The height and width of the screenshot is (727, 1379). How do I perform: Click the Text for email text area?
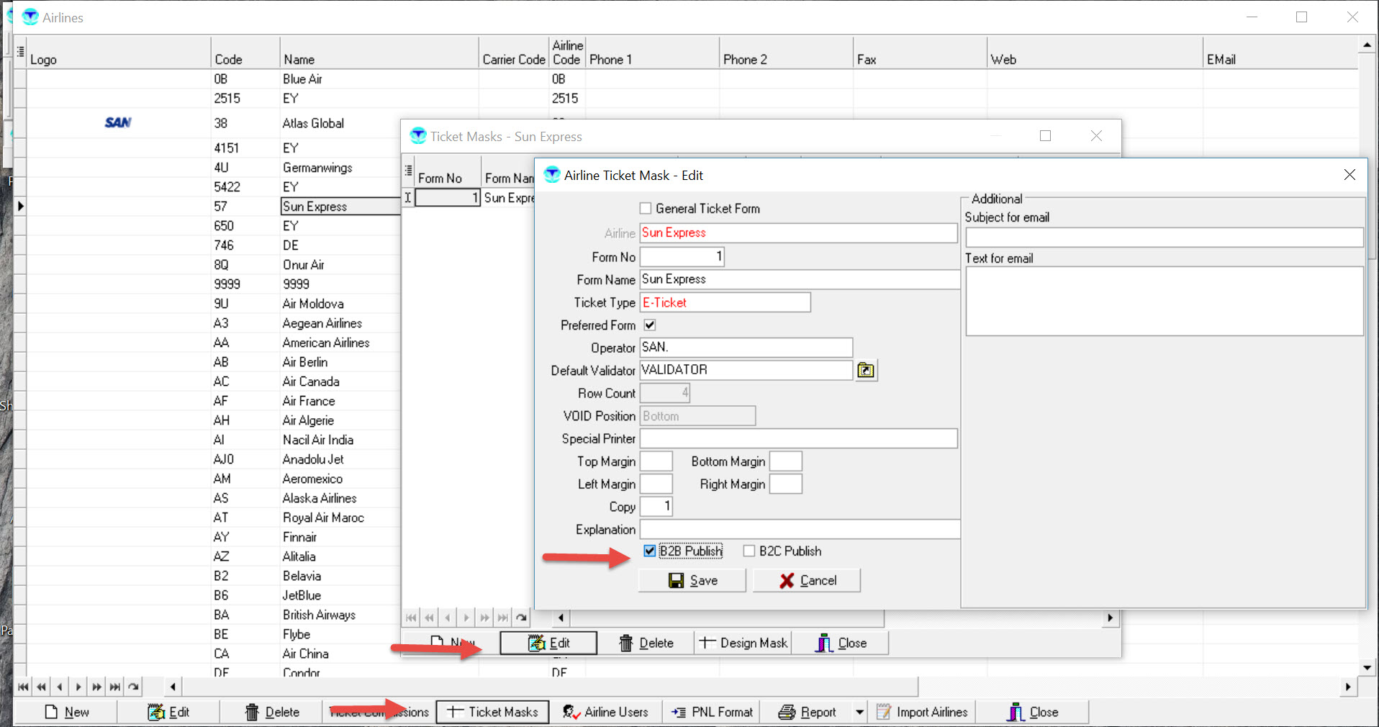click(1165, 301)
